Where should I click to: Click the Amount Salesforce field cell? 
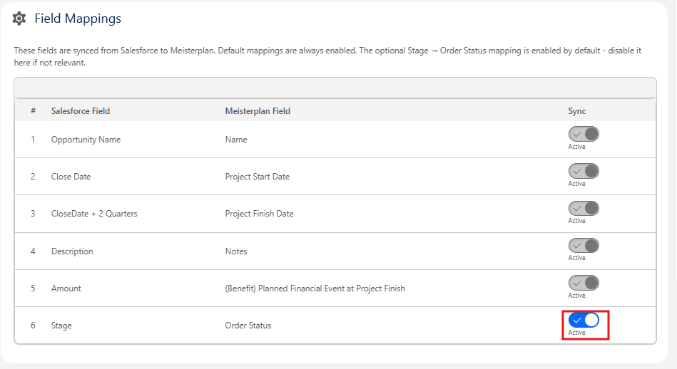tap(66, 289)
